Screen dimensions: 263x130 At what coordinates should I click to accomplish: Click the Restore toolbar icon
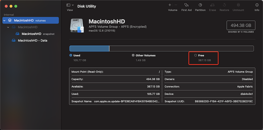[x=224, y=5]
